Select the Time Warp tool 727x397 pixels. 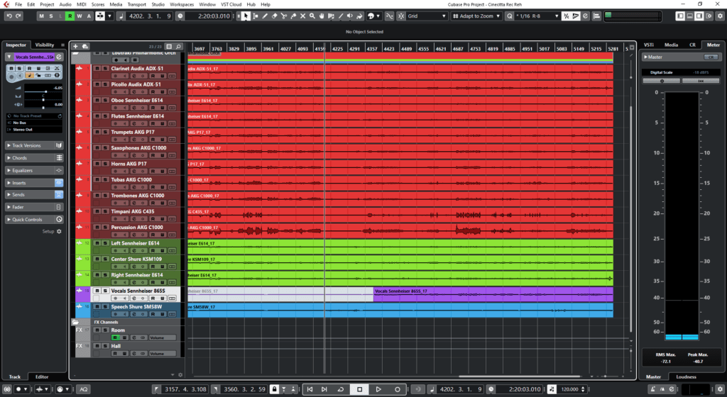[x=331, y=16]
